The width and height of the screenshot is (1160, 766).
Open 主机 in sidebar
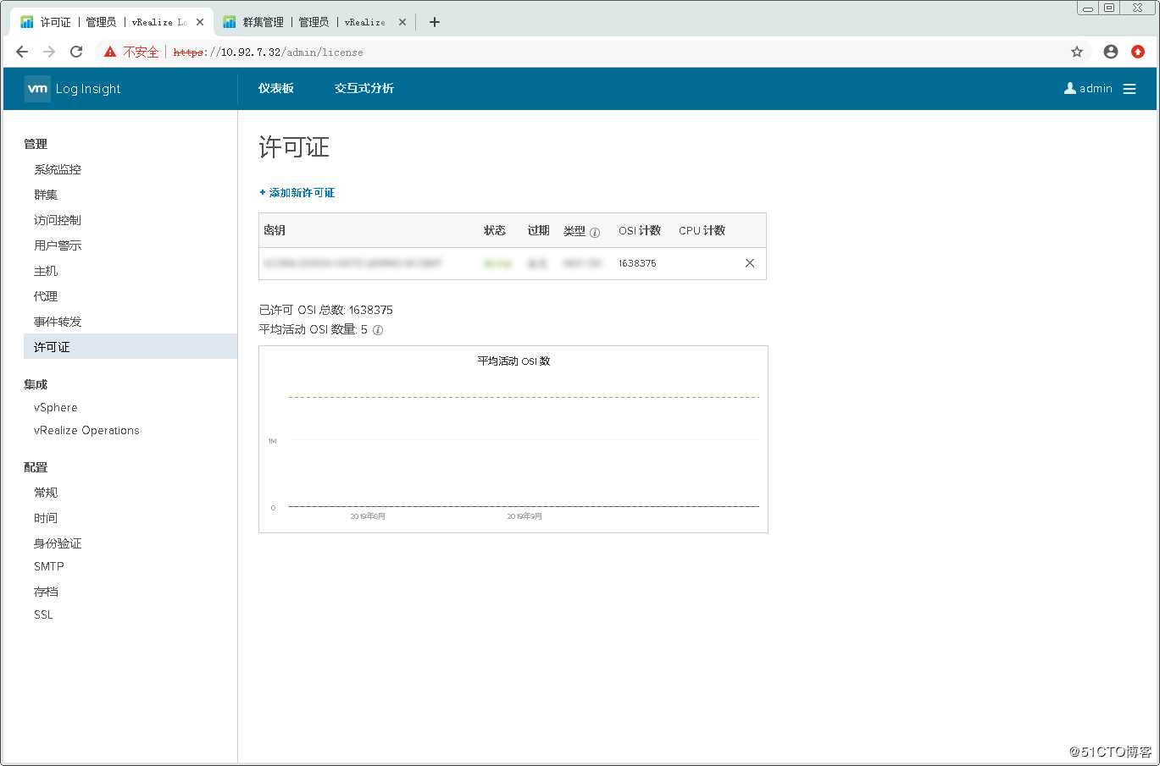46,271
